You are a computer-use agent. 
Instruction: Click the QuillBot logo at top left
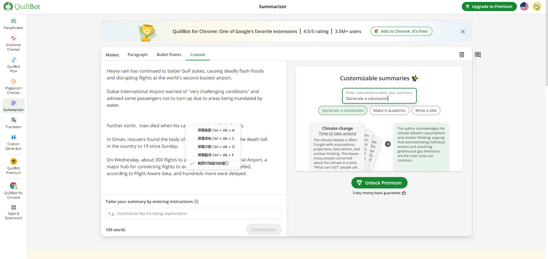pos(22,6)
